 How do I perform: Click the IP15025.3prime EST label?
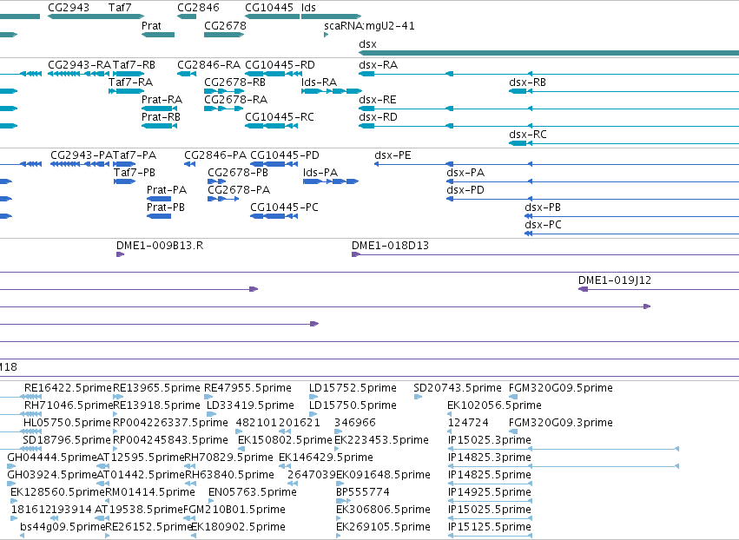pyautogui.click(x=490, y=440)
